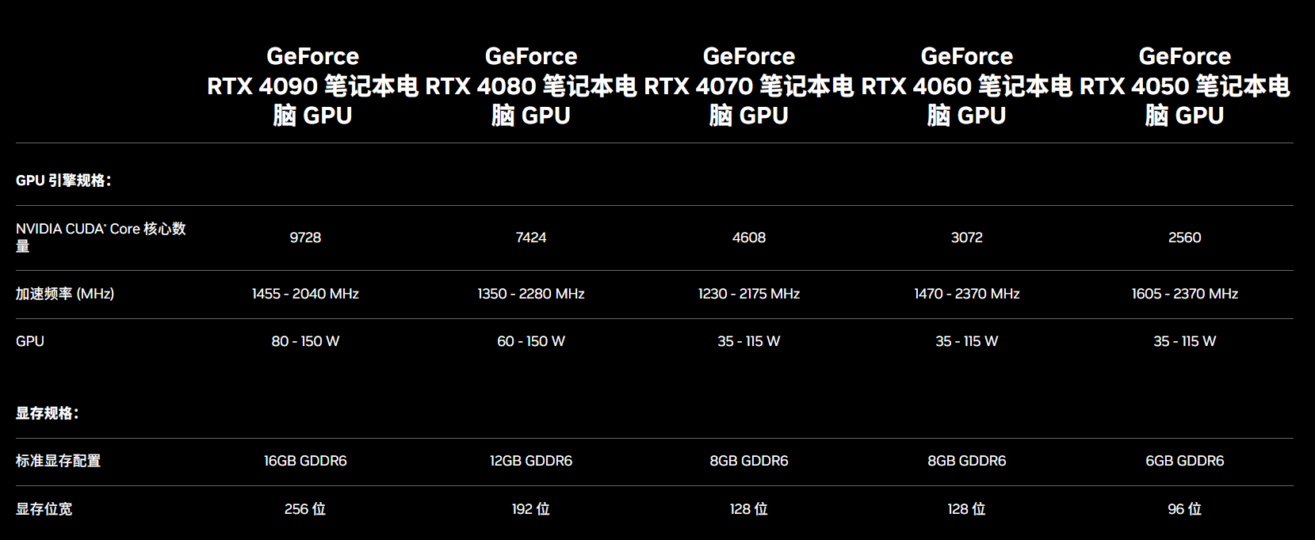Select the 7424 core count cell
This screenshot has height=540, width=1315.
(531, 238)
